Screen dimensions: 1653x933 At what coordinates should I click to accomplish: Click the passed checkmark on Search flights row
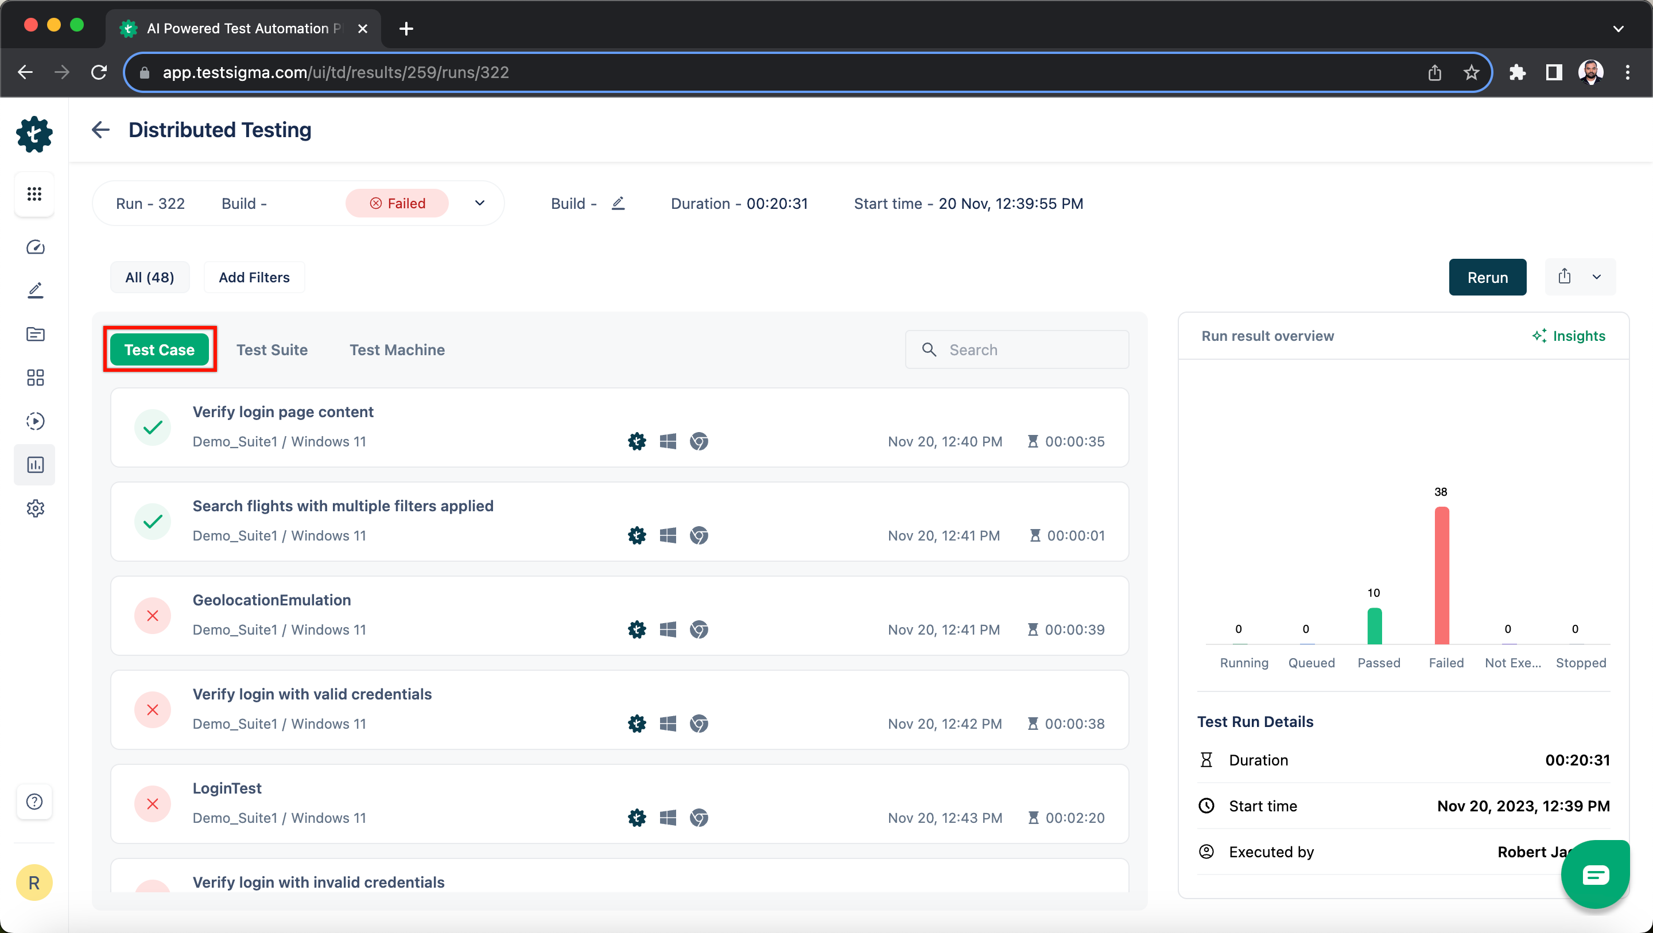(x=153, y=521)
